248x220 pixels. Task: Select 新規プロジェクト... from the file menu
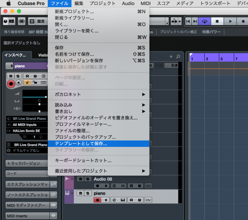(98, 12)
